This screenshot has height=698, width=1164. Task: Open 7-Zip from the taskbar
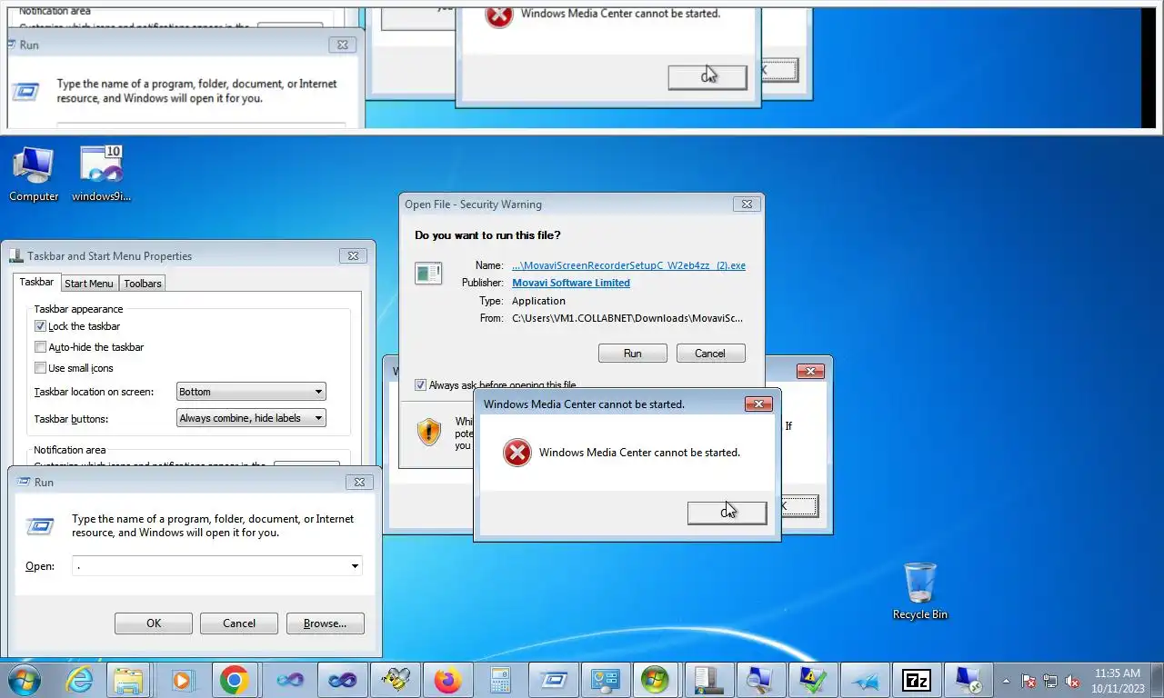pyautogui.click(x=916, y=680)
